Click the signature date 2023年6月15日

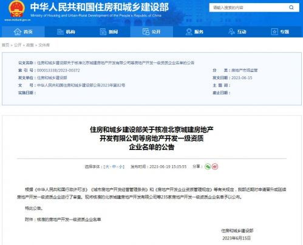pos(236,238)
